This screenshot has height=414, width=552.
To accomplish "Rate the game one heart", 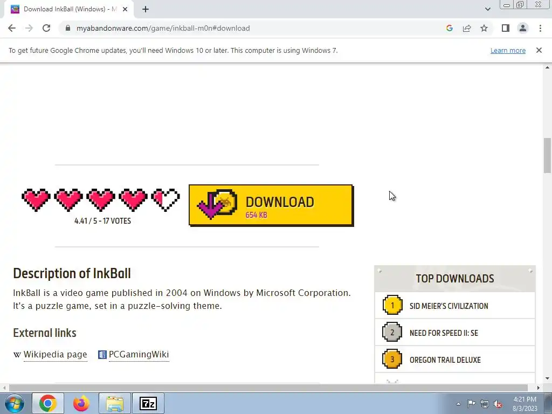I will [x=36, y=199].
